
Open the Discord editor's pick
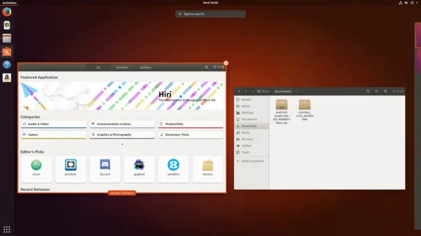(105, 169)
